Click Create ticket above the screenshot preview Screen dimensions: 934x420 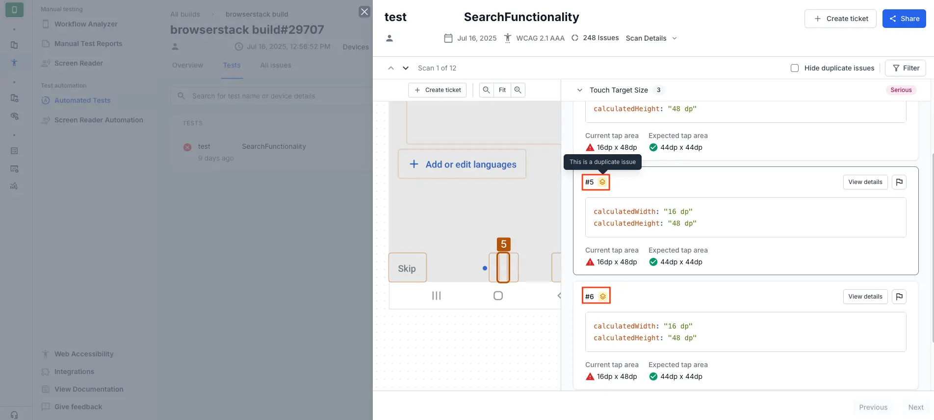pyautogui.click(x=438, y=90)
